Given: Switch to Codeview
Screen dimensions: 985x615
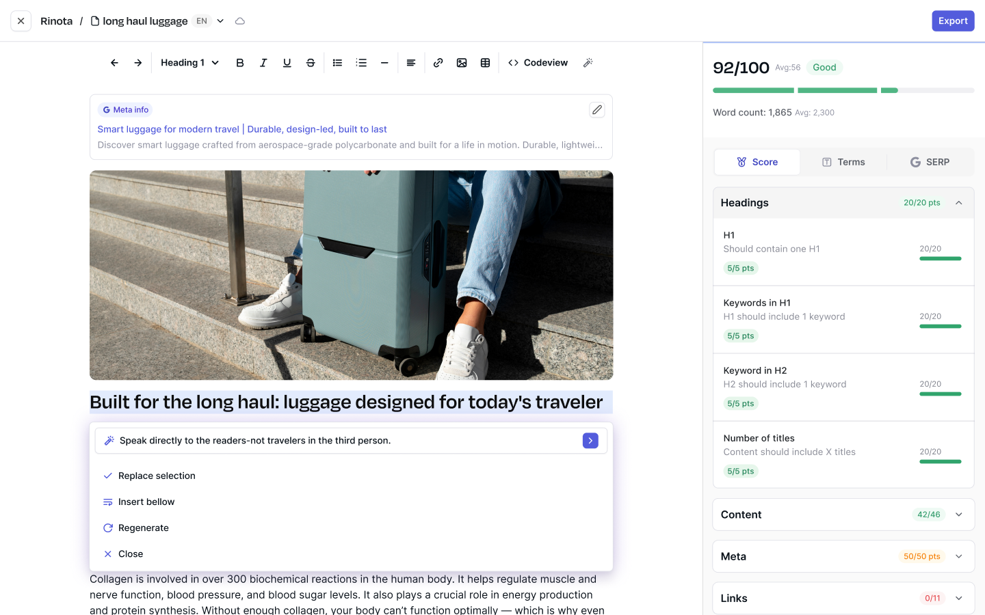Looking at the screenshot, I should click(x=538, y=63).
